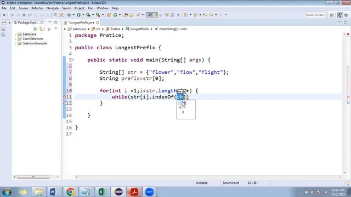
Task: Toggle Link with Editor in Package Explorer
Action: coord(41,29)
